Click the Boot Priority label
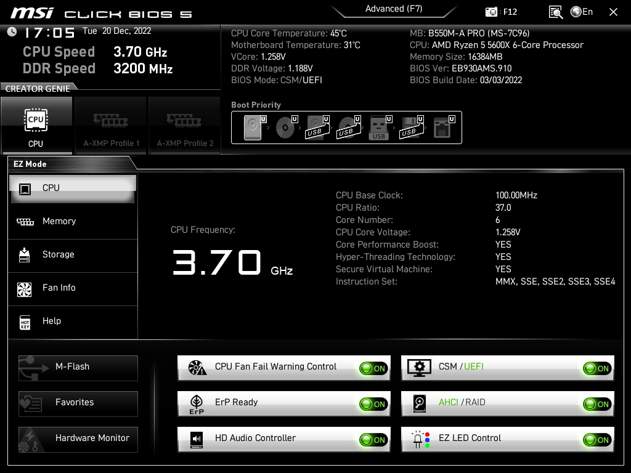The image size is (631, 473). click(x=256, y=105)
